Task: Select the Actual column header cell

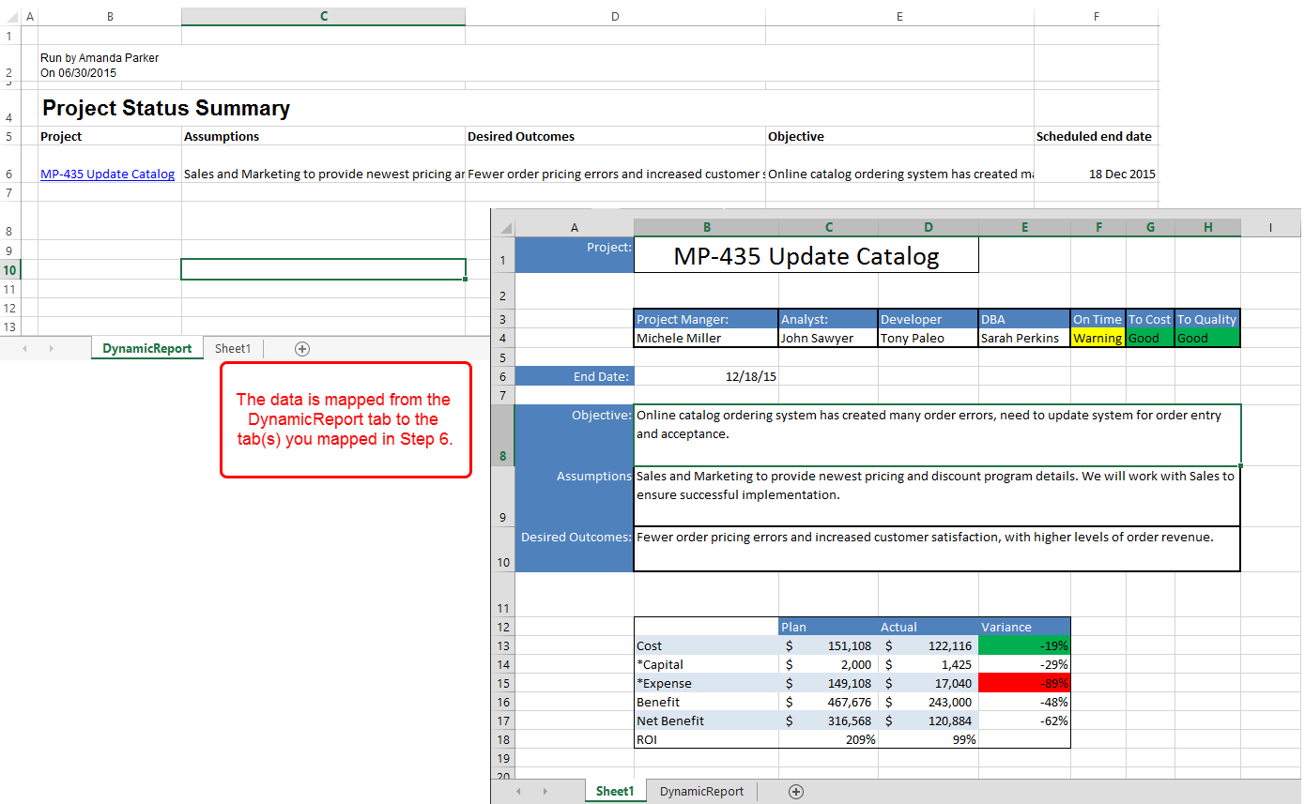Action: point(928,627)
